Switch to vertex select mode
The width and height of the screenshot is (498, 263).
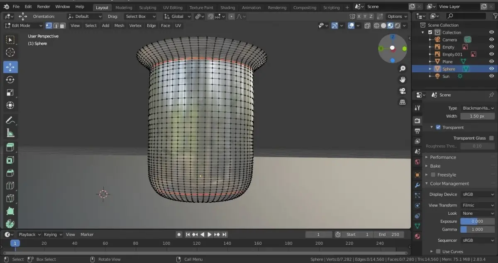(x=49, y=25)
